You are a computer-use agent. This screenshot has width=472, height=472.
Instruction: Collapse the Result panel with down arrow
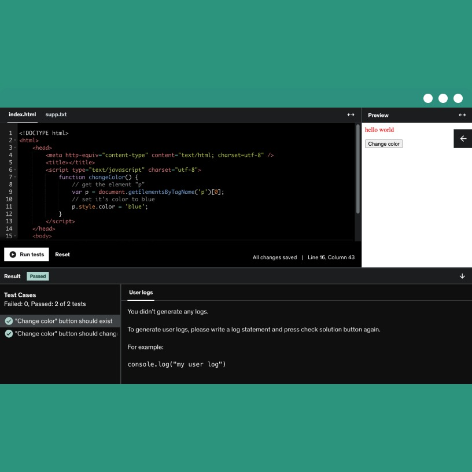(462, 276)
